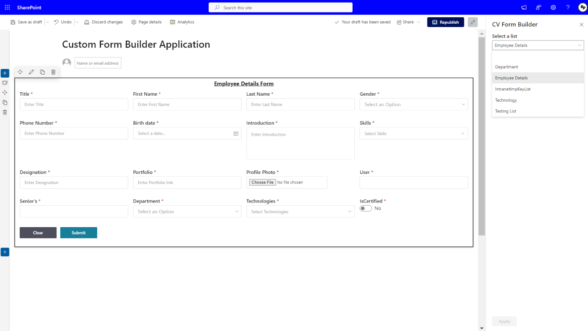Open the Skills dropdown

point(414,134)
